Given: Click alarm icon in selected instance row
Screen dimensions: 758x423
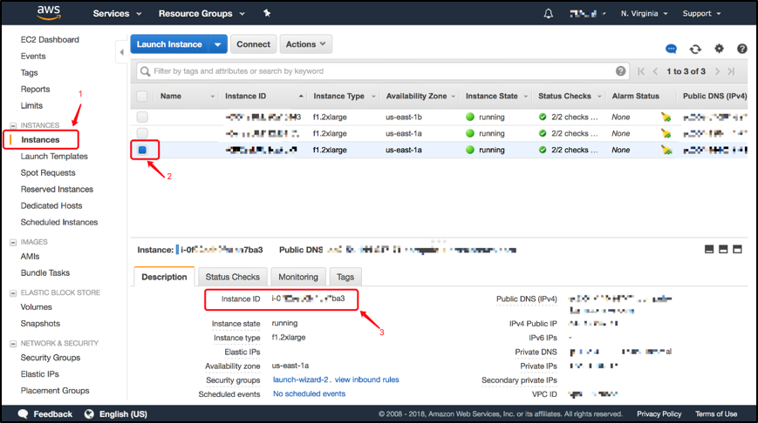Looking at the screenshot, I should point(666,150).
